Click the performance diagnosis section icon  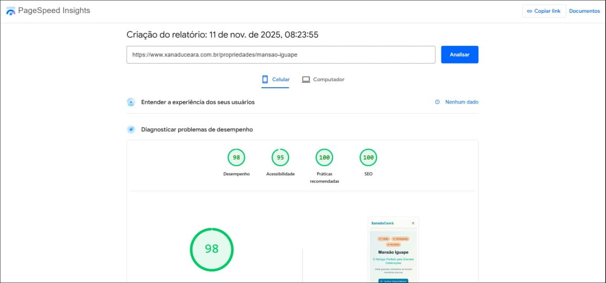(x=131, y=130)
